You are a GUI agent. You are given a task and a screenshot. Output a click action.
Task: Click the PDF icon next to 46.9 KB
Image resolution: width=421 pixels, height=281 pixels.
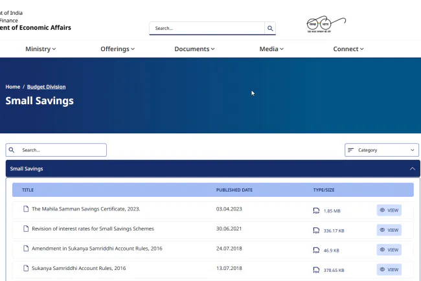point(316,251)
